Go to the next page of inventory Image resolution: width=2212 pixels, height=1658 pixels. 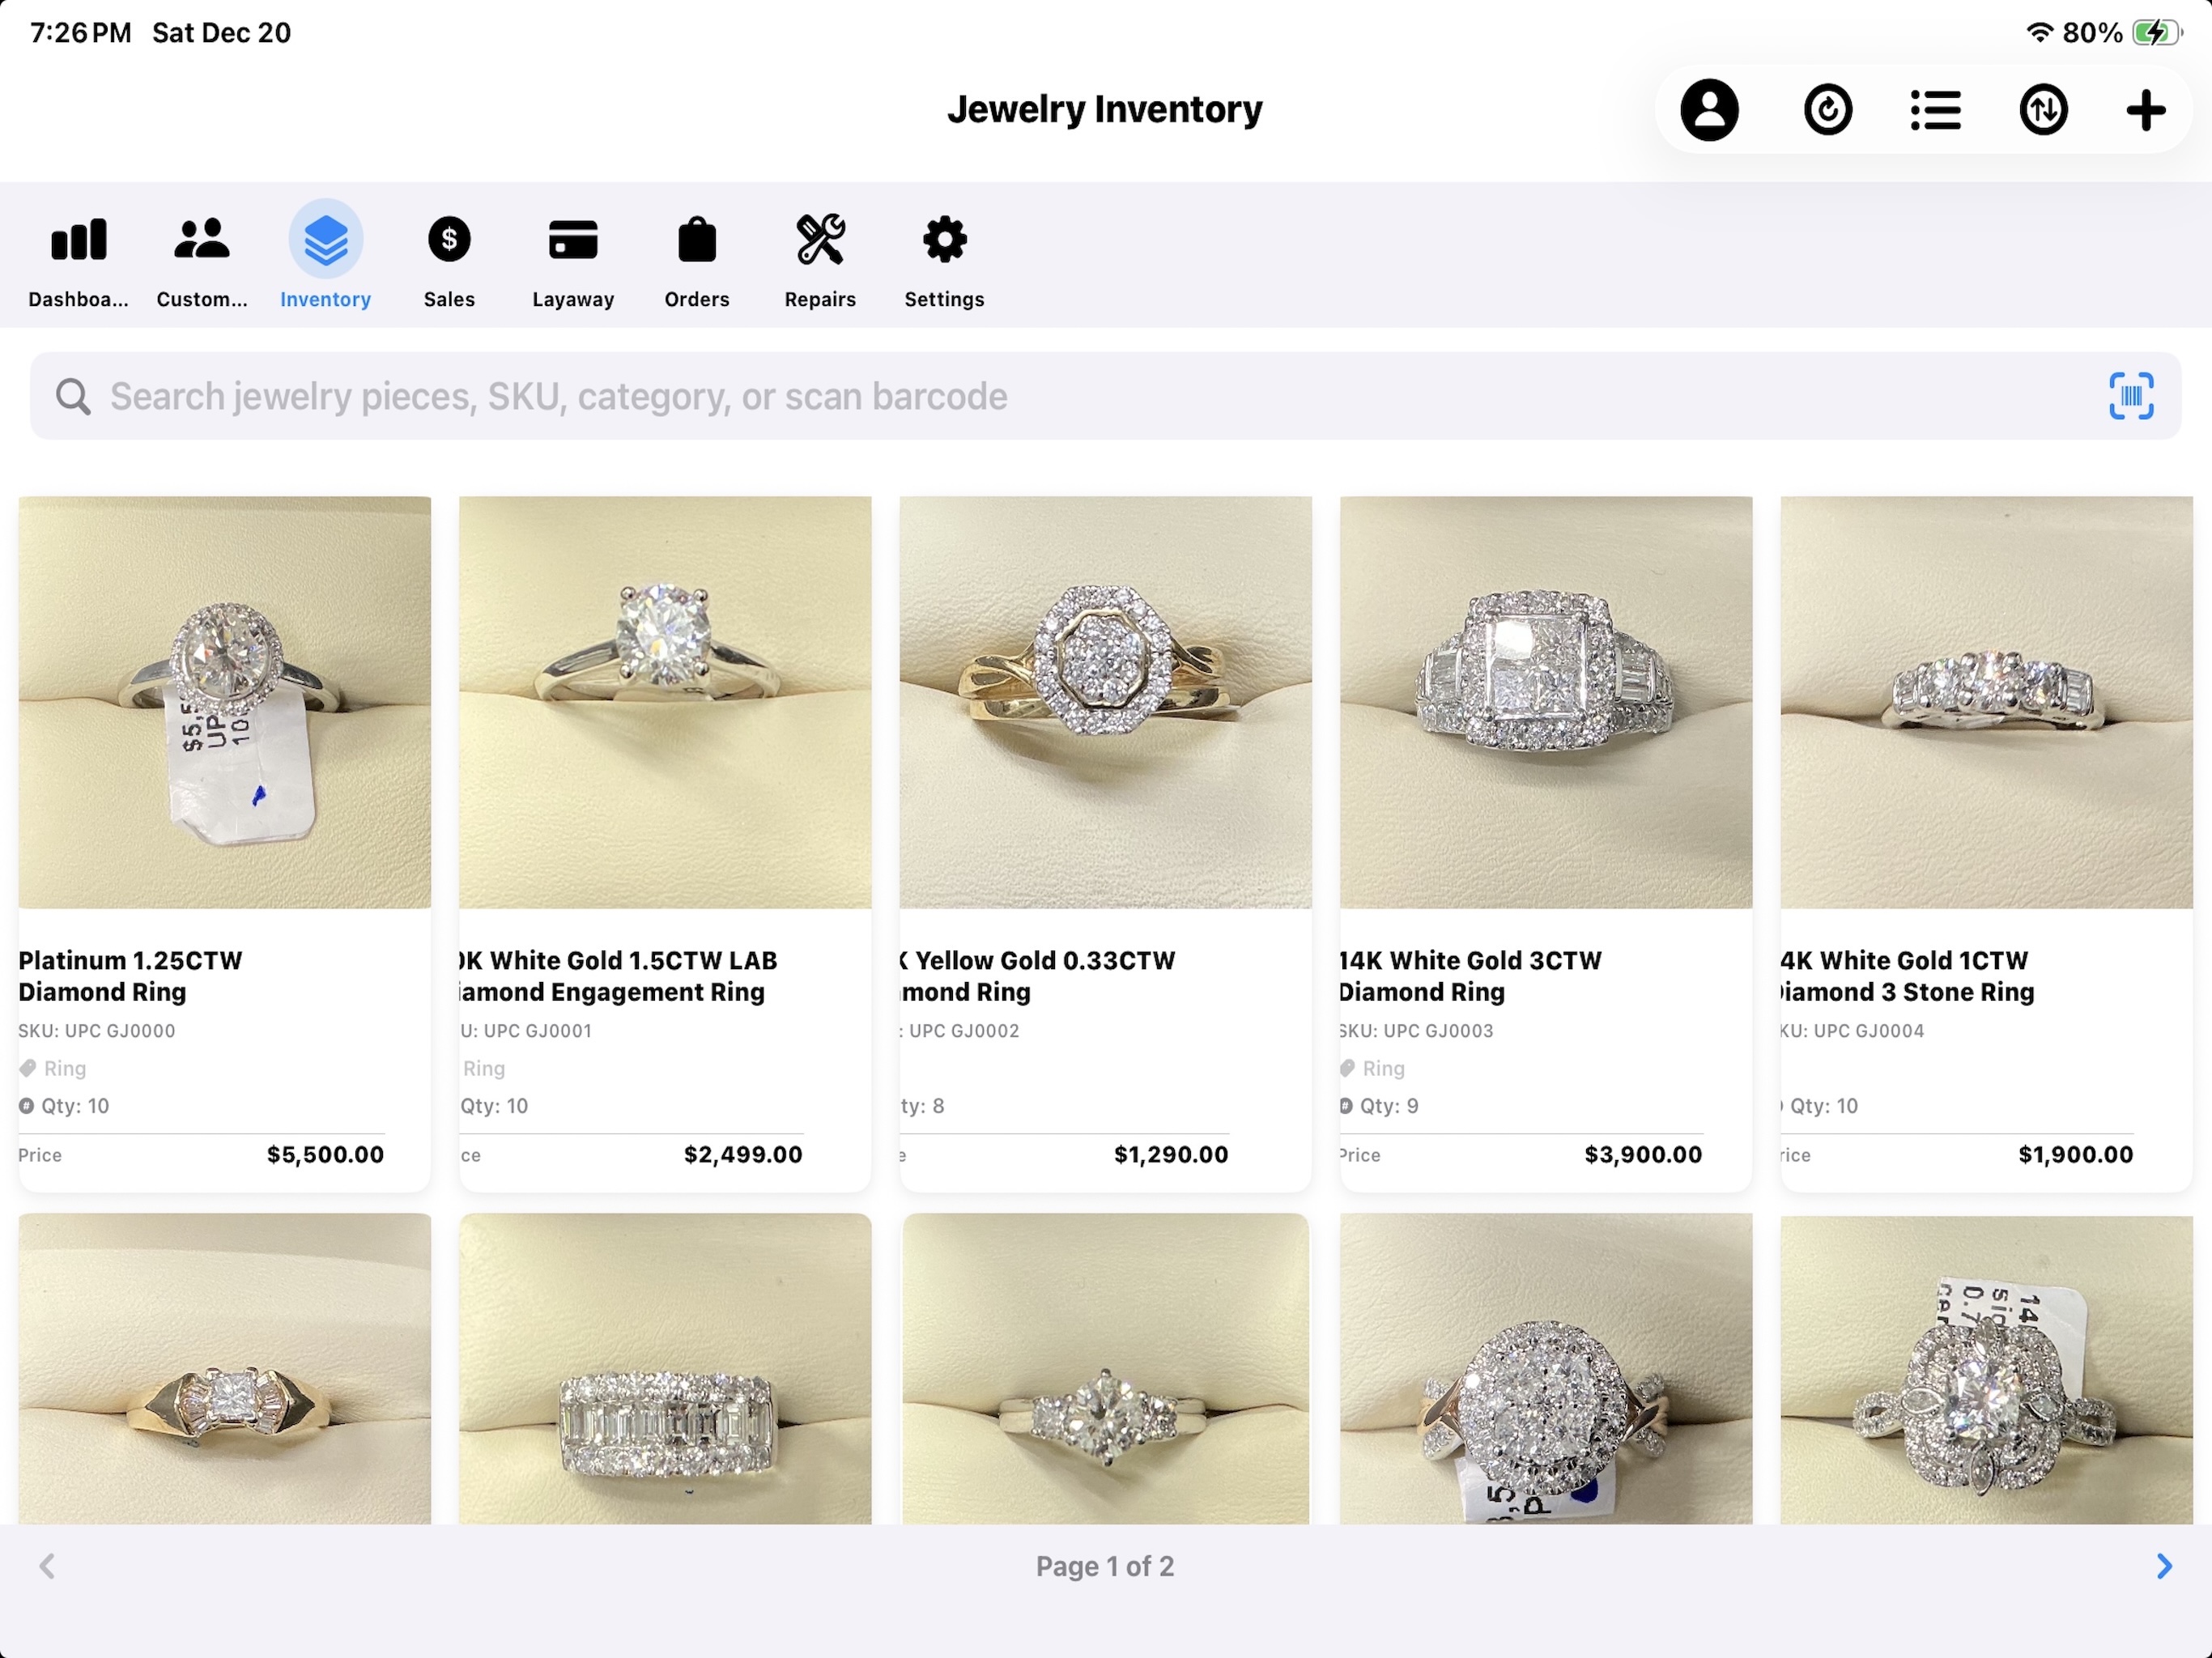point(2164,1566)
